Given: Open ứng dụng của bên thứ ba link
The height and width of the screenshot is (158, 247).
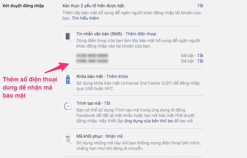Looking at the screenshot, I should (148, 121).
